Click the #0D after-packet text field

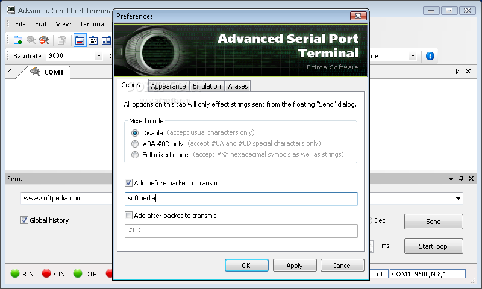click(241, 231)
